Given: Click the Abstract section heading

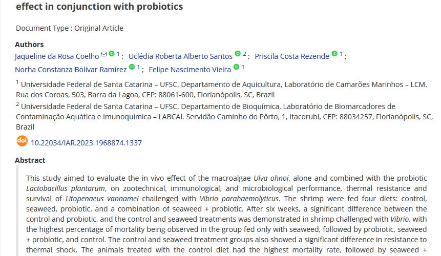Looking at the screenshot, I should (30, 160).
